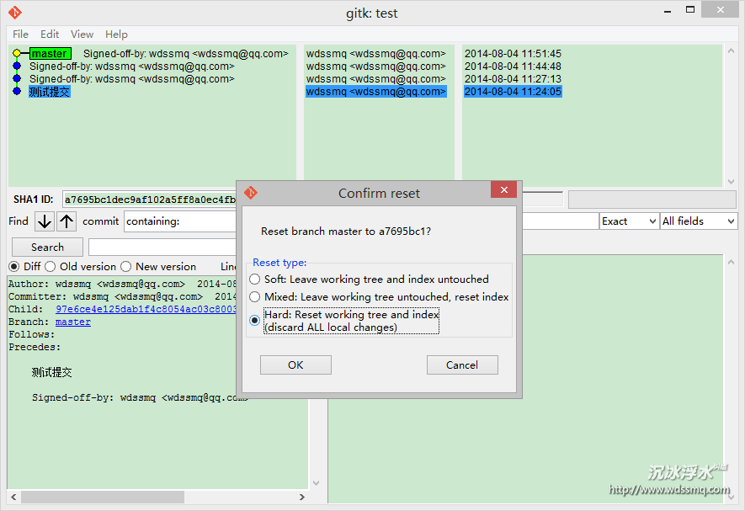The height and width of the screenshot is (511, 745).
Task: Open the File menu
Action: [x=20, y=35]
